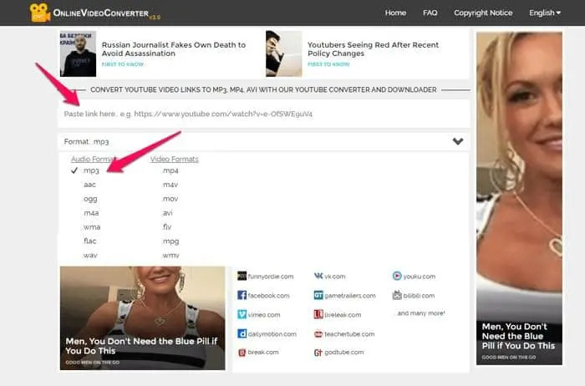The image size is (585, 386).
Task: Choose the .aac audio format option
Action: 89,185
